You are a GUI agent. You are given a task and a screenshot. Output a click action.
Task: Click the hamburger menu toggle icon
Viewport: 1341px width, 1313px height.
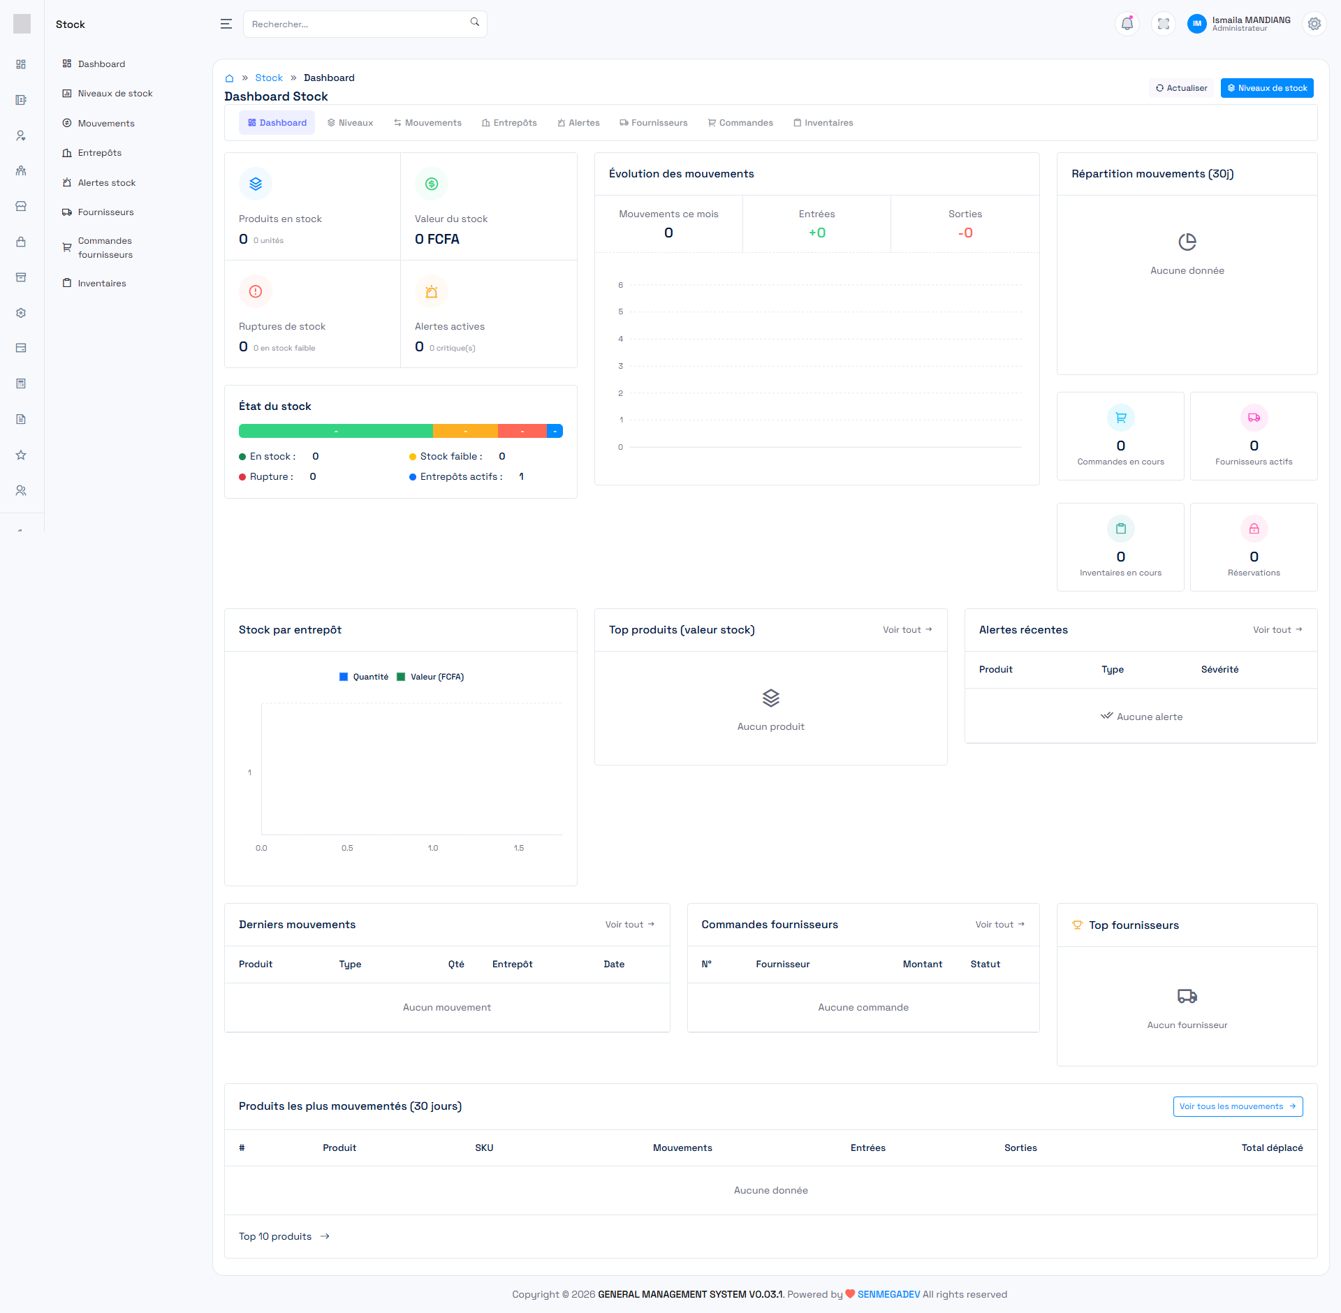[x=226, y=24]
